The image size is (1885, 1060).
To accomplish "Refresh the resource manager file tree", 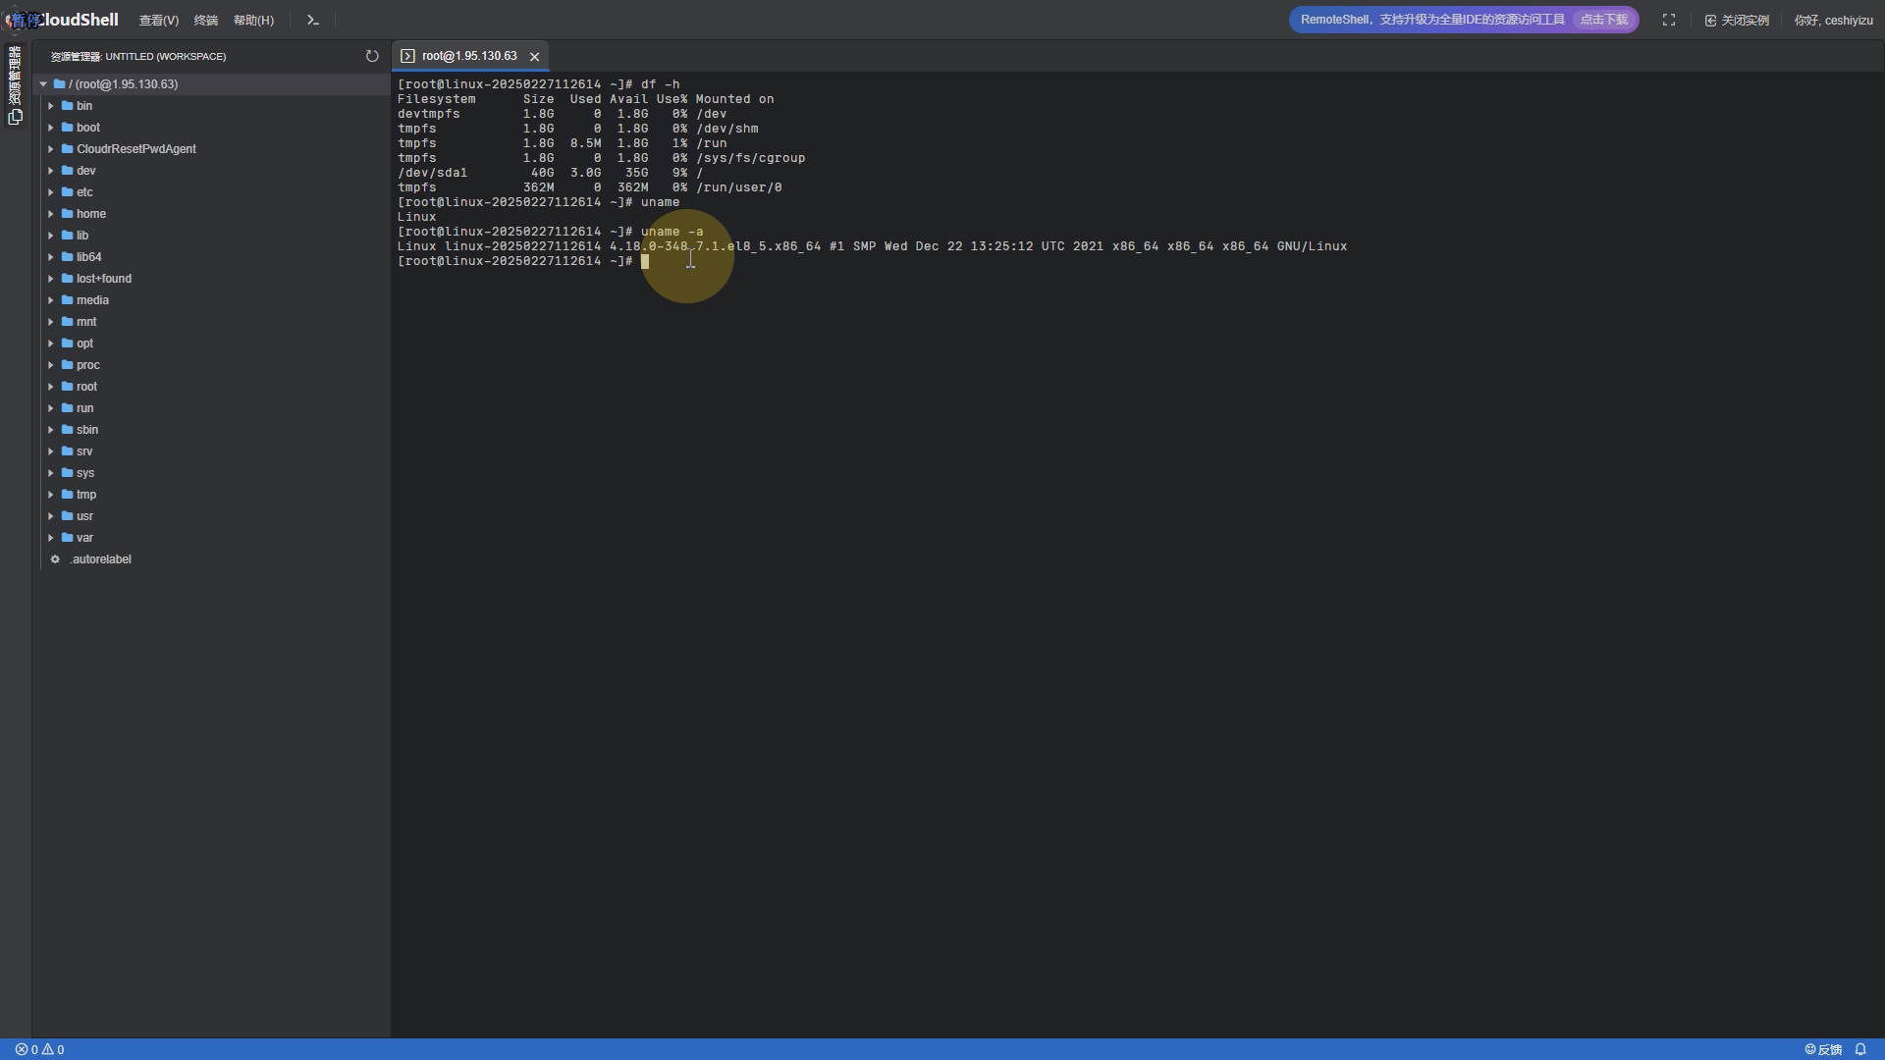I will tap(372, 56).
